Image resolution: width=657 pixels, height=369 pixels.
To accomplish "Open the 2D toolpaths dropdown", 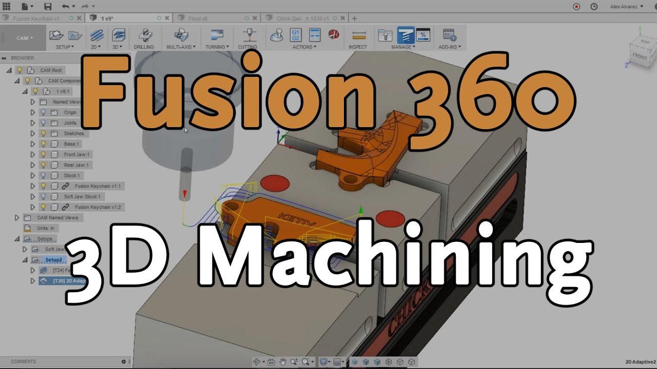I will pos(96,47).
